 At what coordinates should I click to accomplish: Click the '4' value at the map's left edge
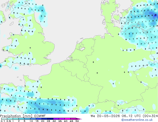click(0, 66)
